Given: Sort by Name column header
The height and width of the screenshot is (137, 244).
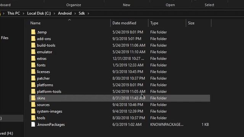Looking at the screenshot, I should click(x=35, y=23).
